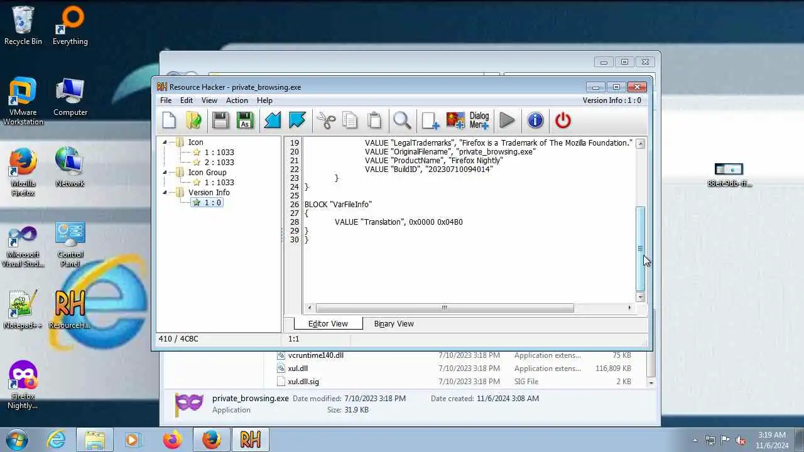Click the "BuildID" line in the editor
The height and width of the screenshot is (452, 804).
click(x=429, y=169)
